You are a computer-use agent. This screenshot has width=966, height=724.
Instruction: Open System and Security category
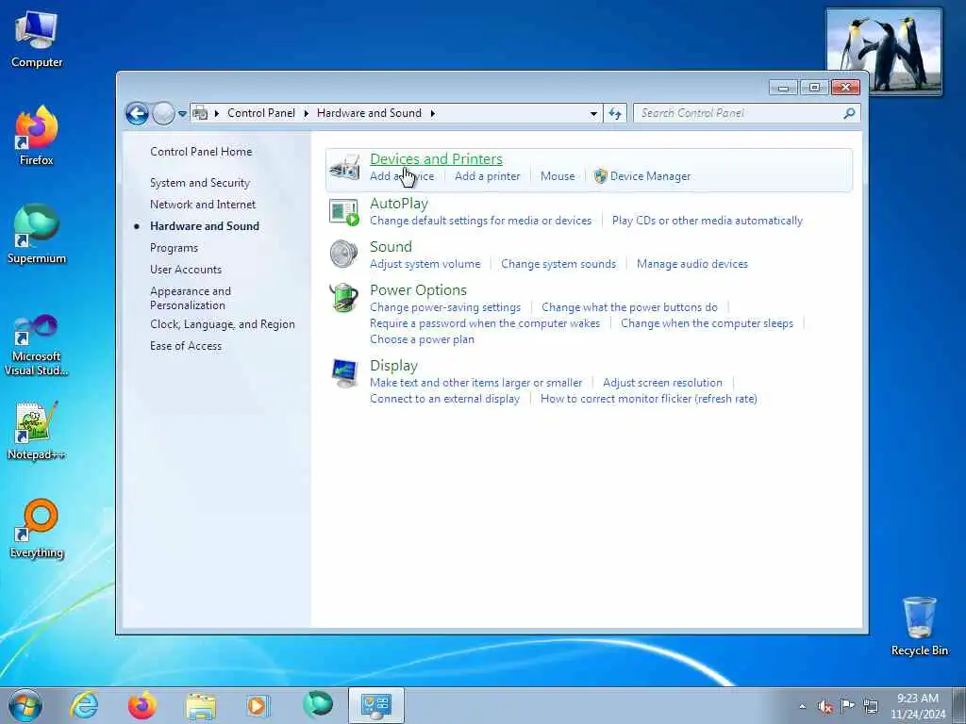click(x=200, y=183)
